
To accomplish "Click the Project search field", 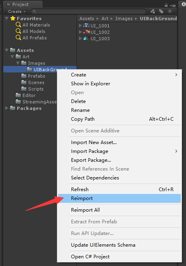I will click(88, 11).
